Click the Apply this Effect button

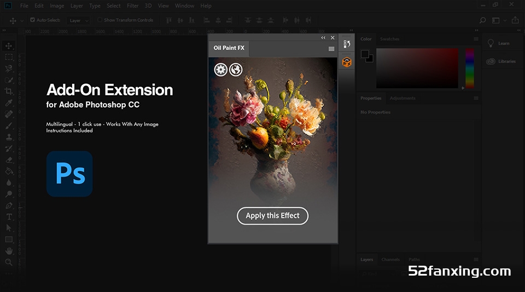(x=272, y=216)
